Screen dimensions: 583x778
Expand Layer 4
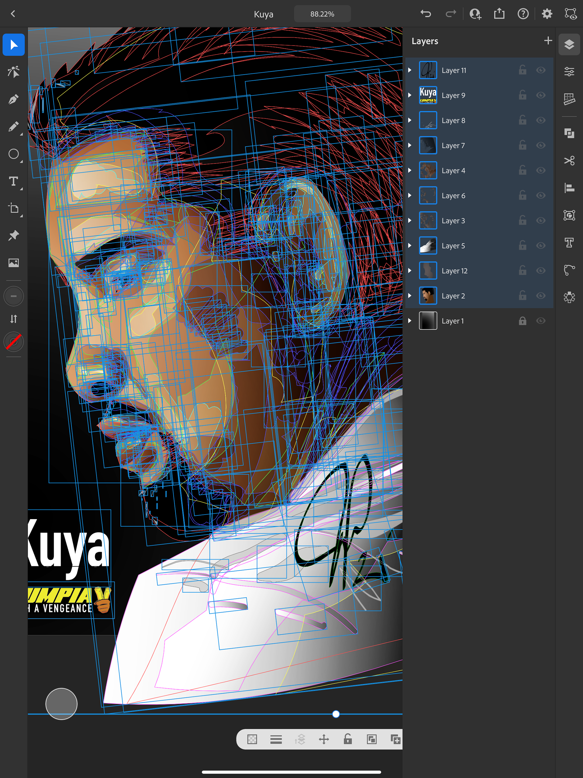(410, 170)
